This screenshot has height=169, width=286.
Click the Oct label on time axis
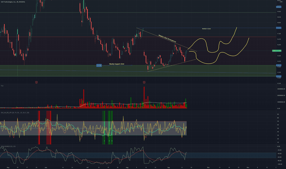pyautogui.click(x=208, y=167)
